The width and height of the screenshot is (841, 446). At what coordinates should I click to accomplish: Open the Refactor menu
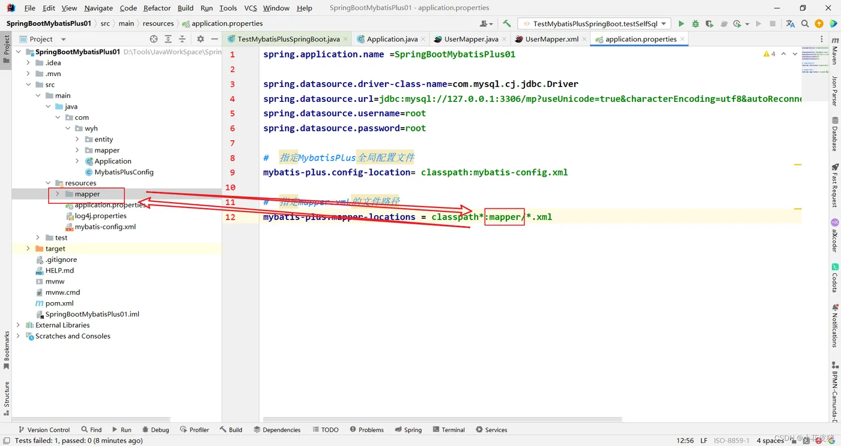pyautogui.click(x=157, y=8)
